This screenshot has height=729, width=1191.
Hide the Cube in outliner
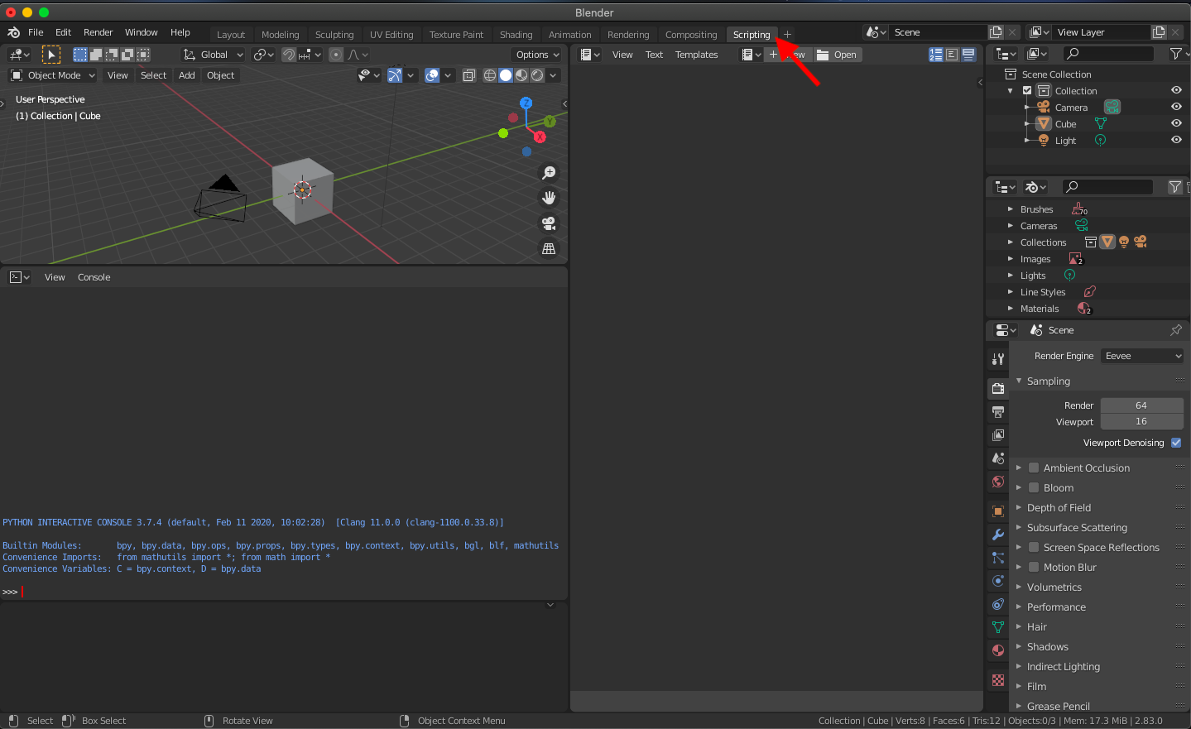[x=1176, y=123]
